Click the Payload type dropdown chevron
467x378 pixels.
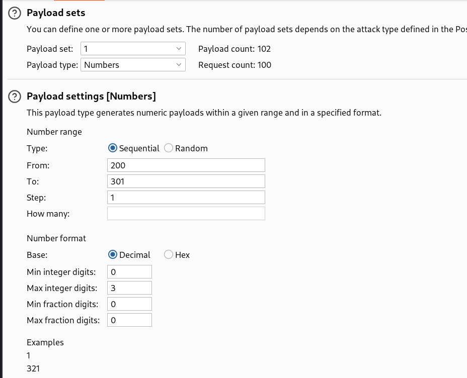pyautogui.click(x=179, y=64)
